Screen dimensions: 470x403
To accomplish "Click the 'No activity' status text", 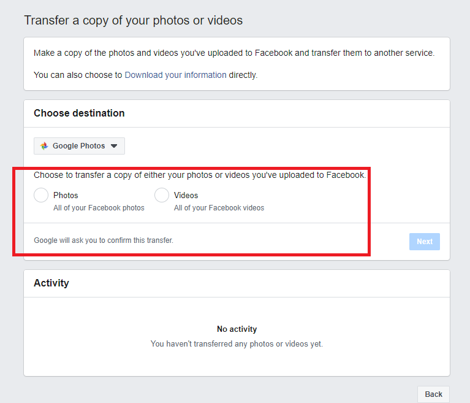I will [x=237, y=329].
